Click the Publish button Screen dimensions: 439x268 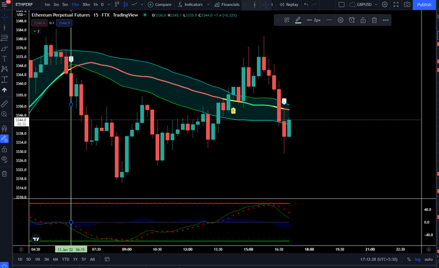tap(424, 4)
